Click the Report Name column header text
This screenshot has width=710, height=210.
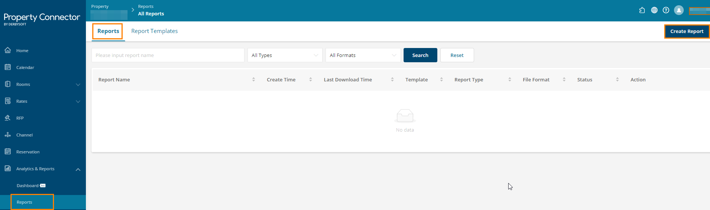114,79
